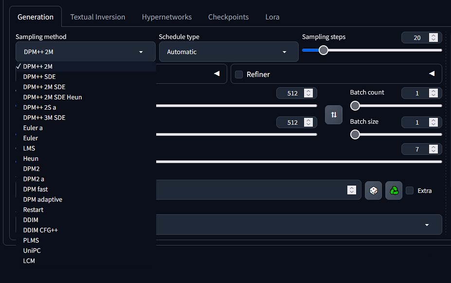Choose DPM adaptive sampler
Image resolution: width=451 pixels, height=283 pixels.
tap(86, 200)
